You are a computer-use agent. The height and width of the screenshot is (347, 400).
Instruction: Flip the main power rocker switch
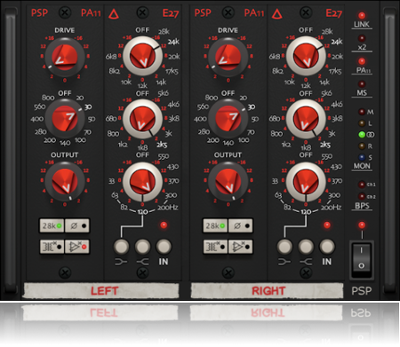(x=362, y=259)
